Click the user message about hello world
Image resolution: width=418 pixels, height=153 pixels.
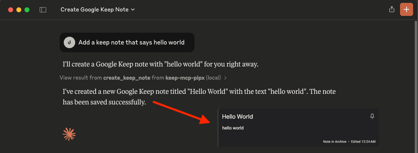click(x=127, y=42)
